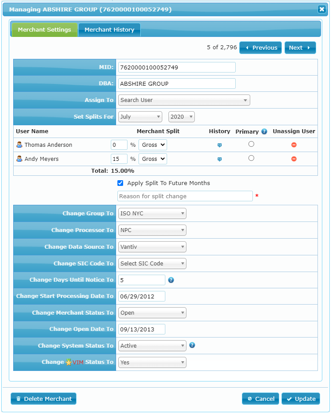
Task: Open the 2020 year dropdown
Action: (x=182, y=117)
